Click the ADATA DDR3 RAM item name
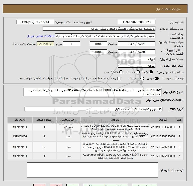Image resolution: width=193 pixels, height=186 pixels. point(115,147)
